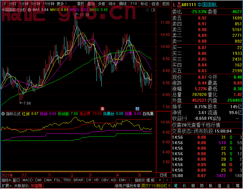Switch indicator to EMV
Viewport: 243px width, 189px height.
(x=122, y=180)
